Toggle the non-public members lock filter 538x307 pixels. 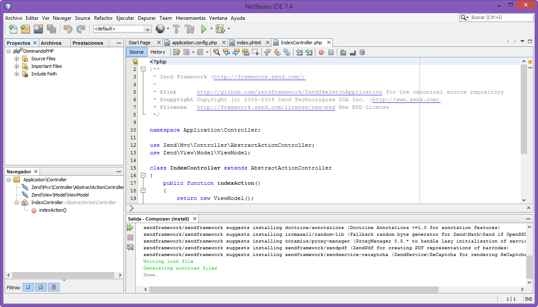(54, 287)
